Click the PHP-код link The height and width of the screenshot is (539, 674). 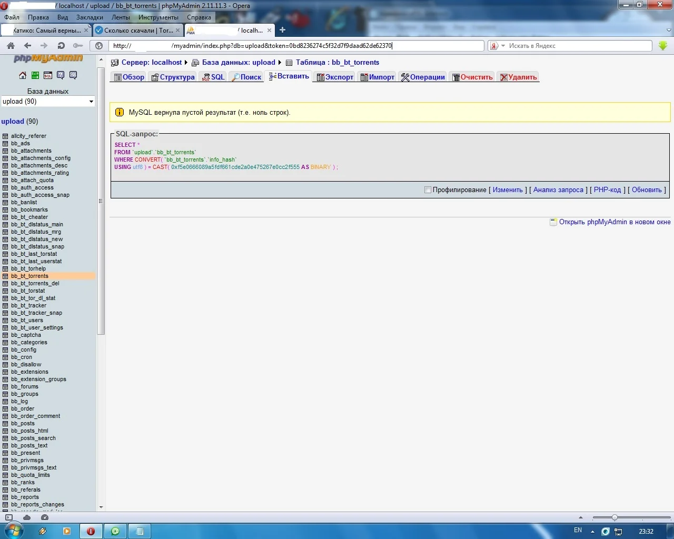[x=608, y=190]
